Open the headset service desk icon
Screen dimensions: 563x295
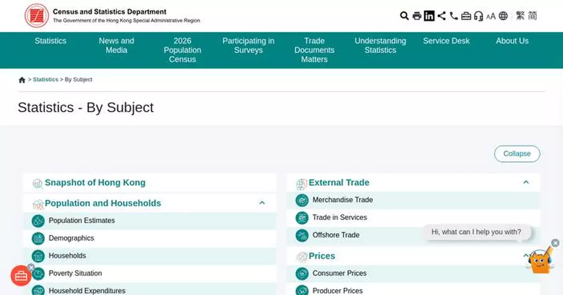(x=478, y=16)
